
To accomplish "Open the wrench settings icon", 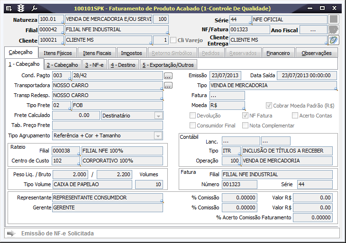I will (34, 9).
